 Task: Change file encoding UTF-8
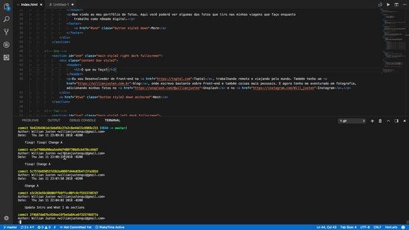click(x=365, y=227)
